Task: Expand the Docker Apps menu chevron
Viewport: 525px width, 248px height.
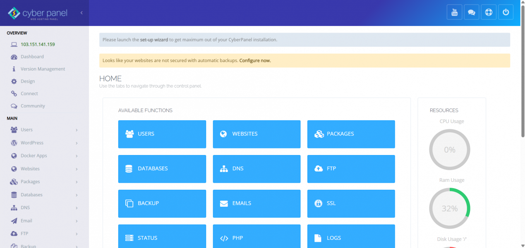Action: pyautogui.click(x=77, y=156)
